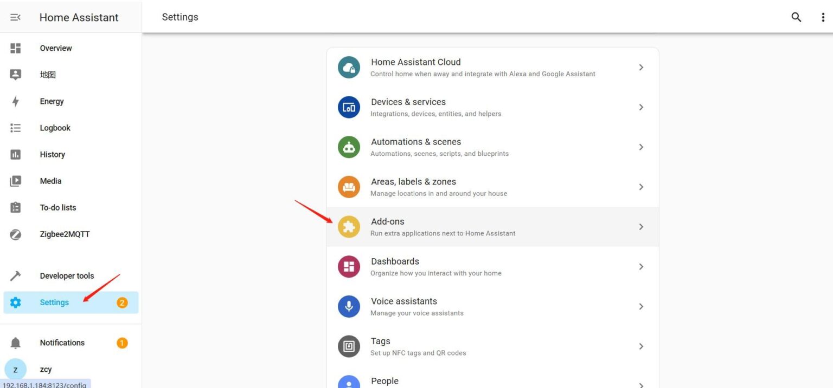Collapse the sidebar with the hamburger icon
This screenshot has height=388, width=833.
coord(16,17)
